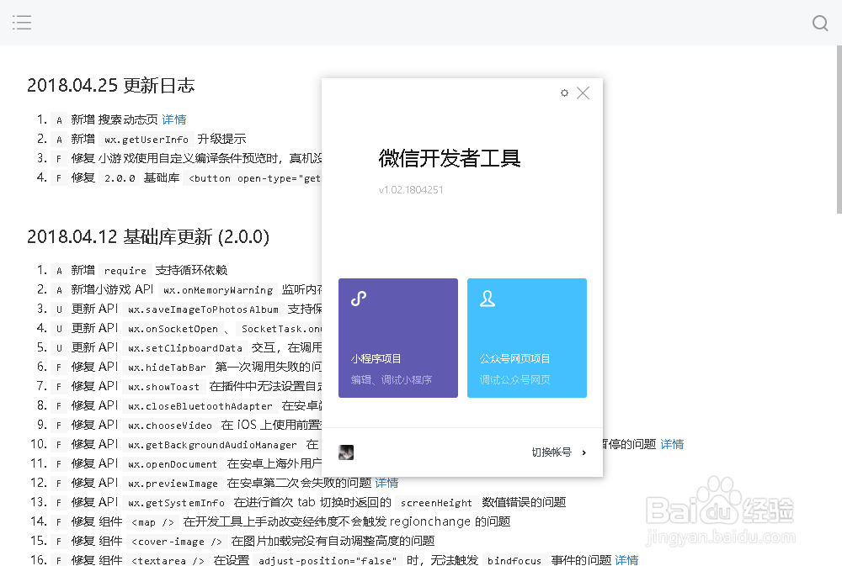Select the 小程序项目 purple tile

397,337
